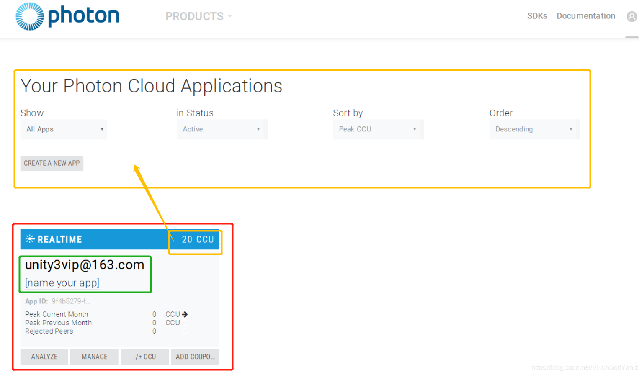The height and width of the screenshot is (375, 642).
Task: Click the REALTIME header text
Action: [x=59, y=239]
